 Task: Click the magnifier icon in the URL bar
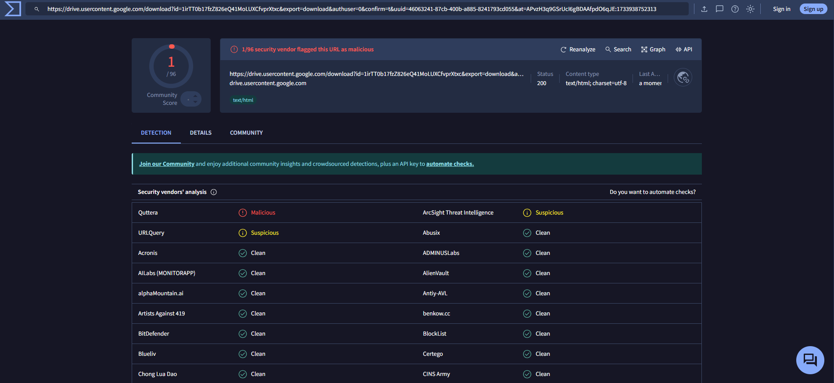(37, 9)
